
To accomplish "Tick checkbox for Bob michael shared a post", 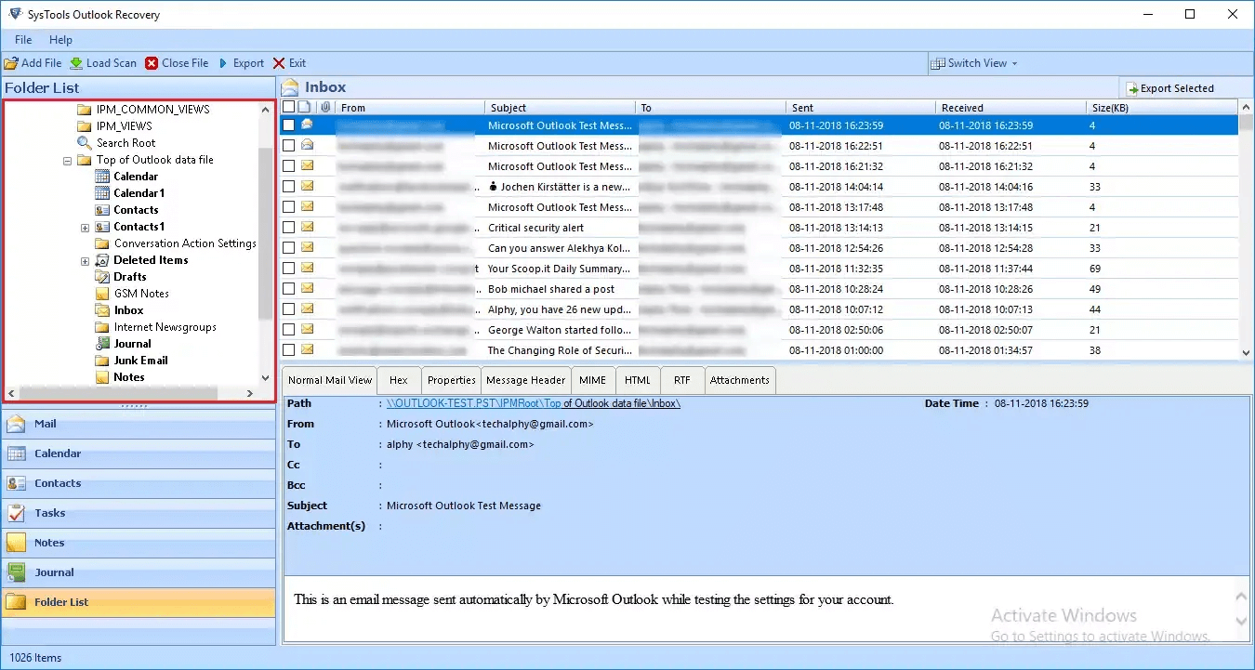I will click(x=288, y=288).
